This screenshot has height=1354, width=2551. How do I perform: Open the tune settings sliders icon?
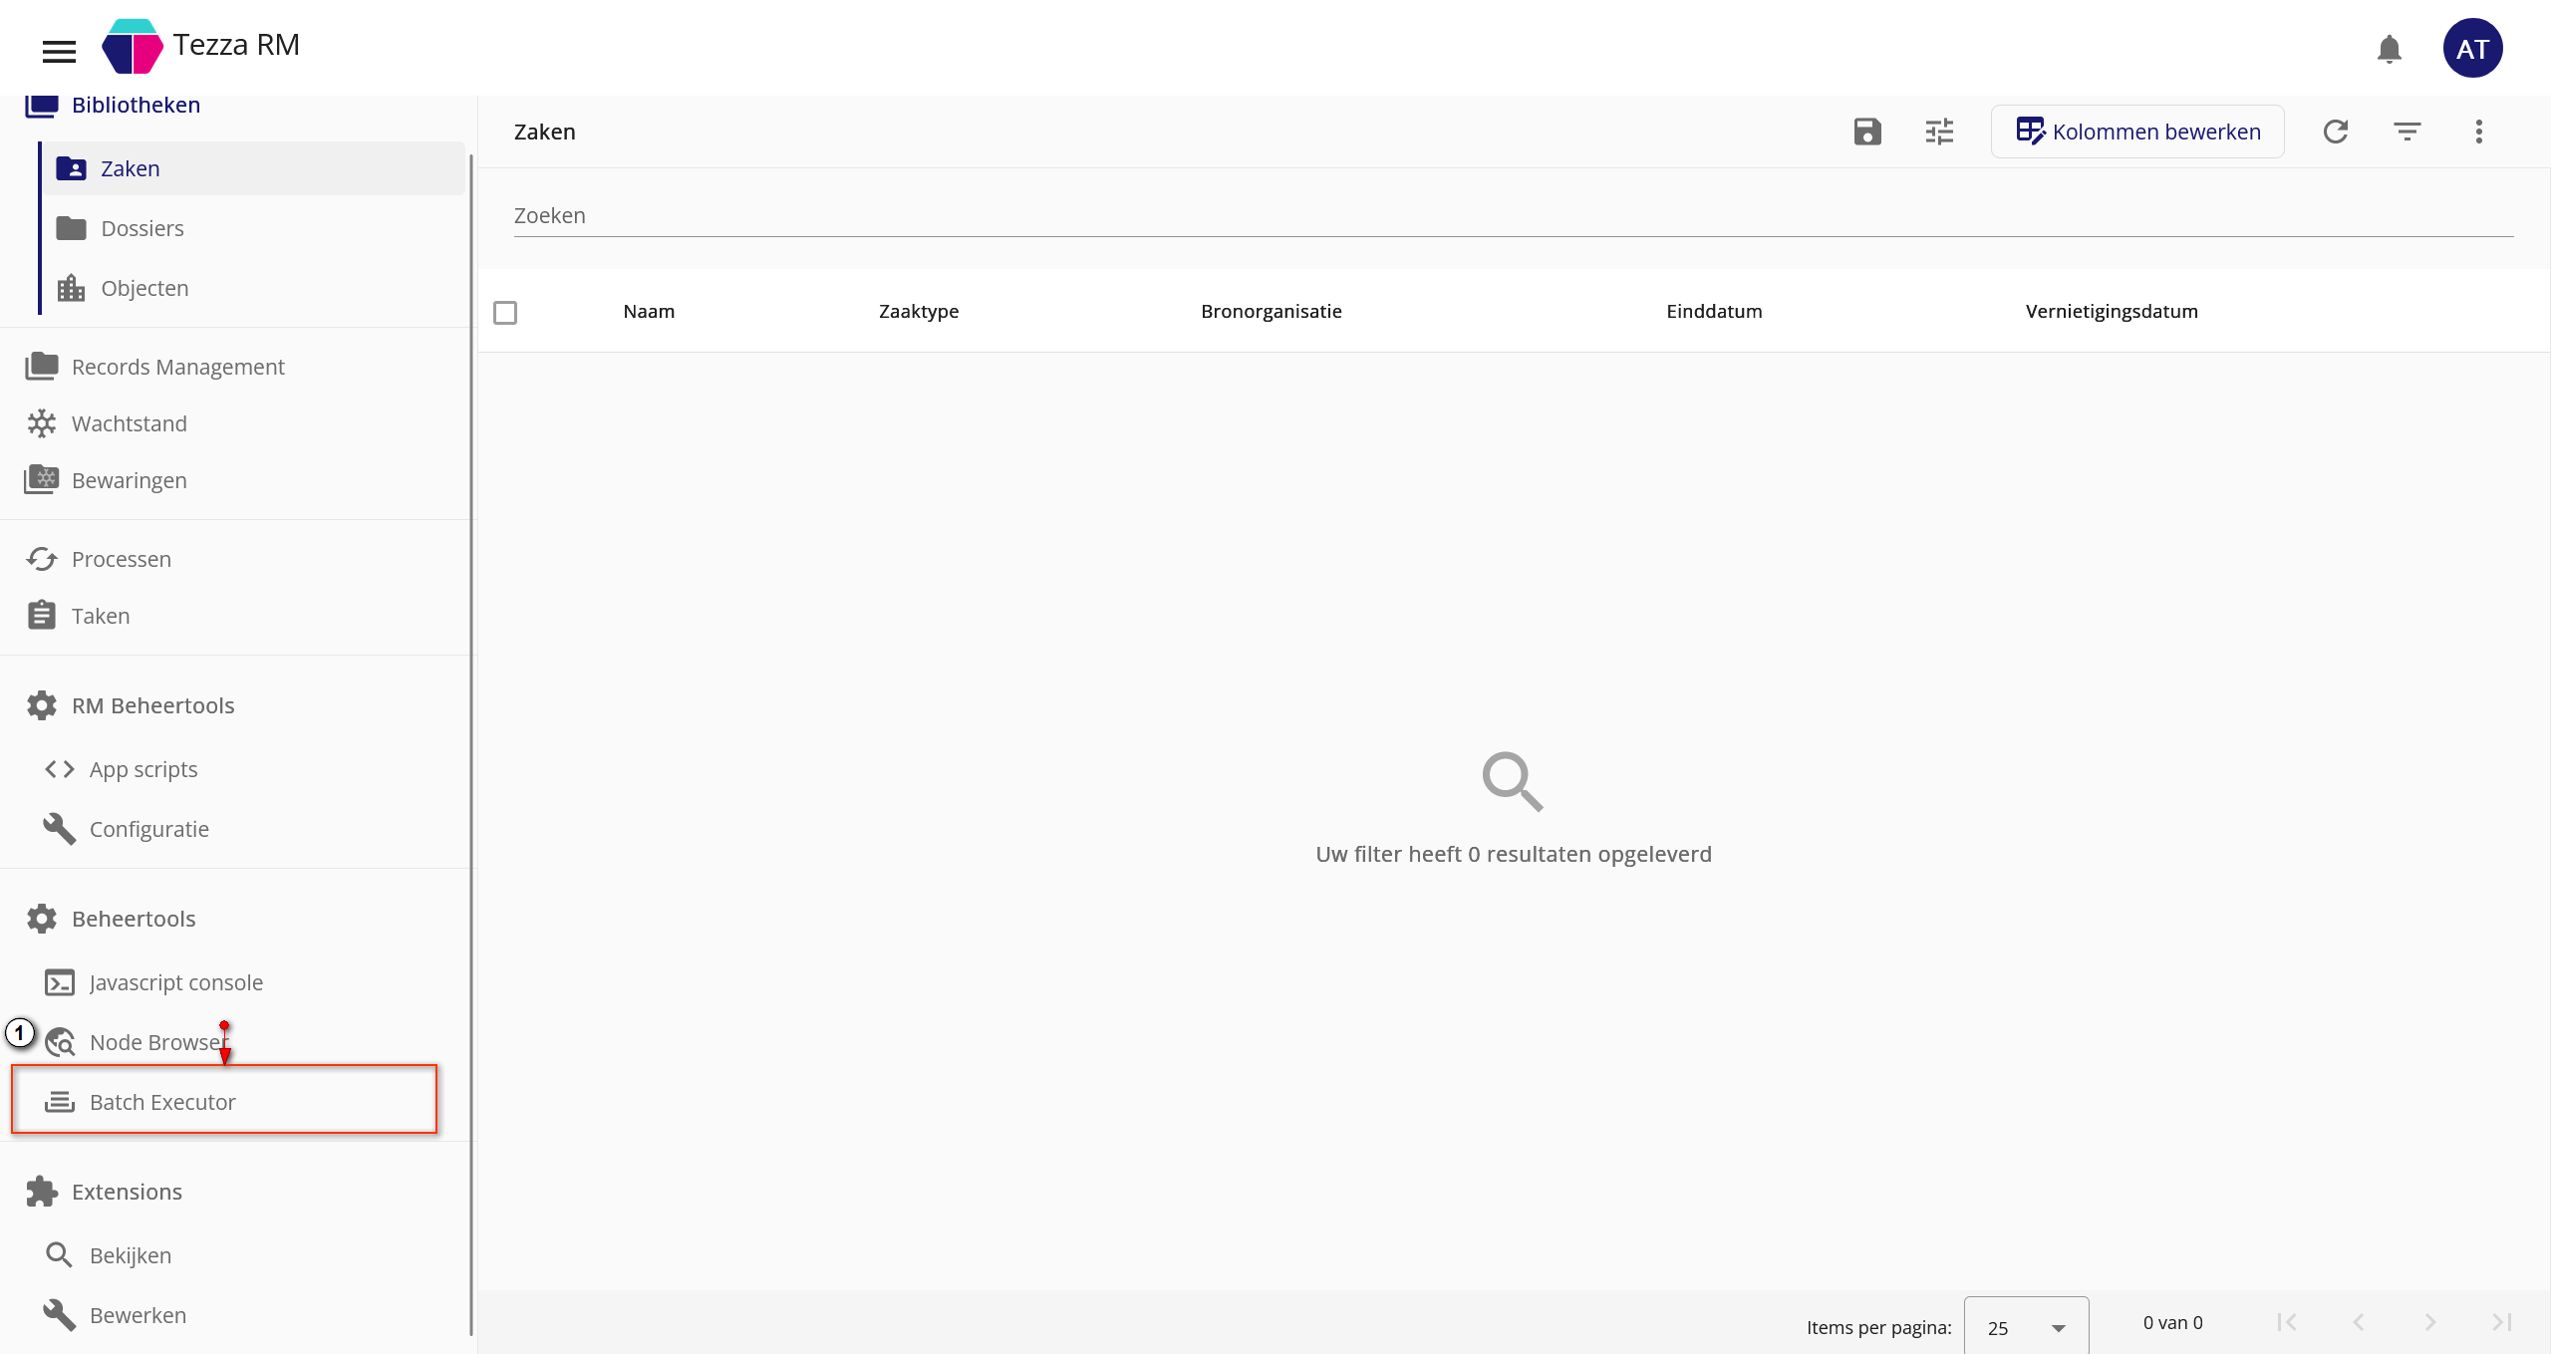[1939, 132]
